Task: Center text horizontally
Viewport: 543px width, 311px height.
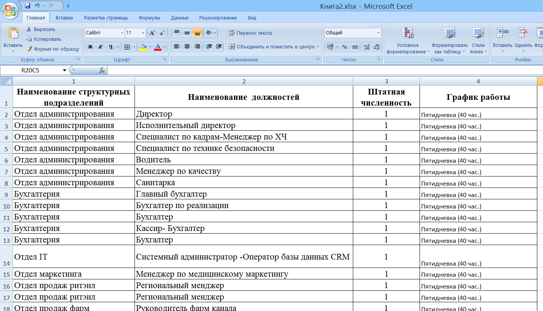Action: click(187, 46)
